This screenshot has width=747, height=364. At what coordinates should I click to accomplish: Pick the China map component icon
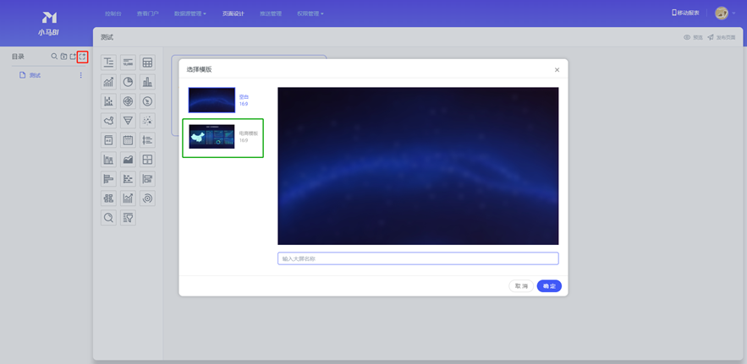[x=108, y=121]
